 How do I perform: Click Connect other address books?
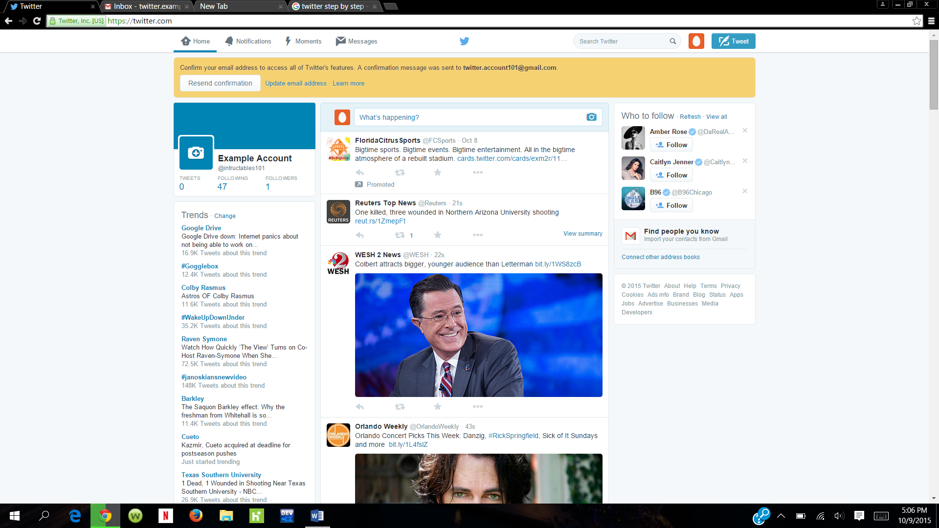[660, 257]
